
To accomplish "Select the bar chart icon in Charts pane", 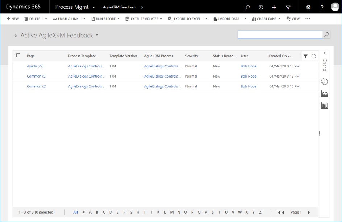I will pos(325,106).
